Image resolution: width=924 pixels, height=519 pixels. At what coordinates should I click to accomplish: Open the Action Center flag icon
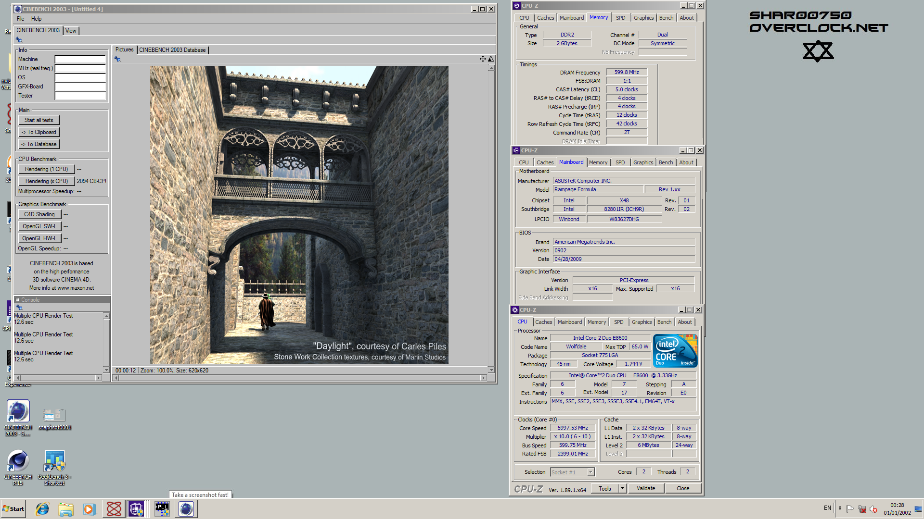click(x=850, y=508)
